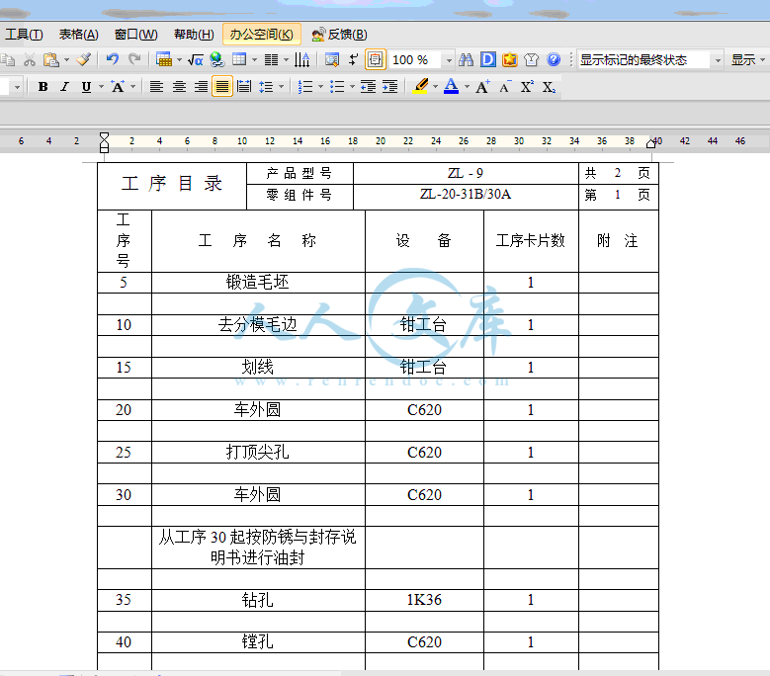Image resolution: width=770 pixels, height=676 pixels.
Task: Toggle right text alignment
Action: pos(201,87)
